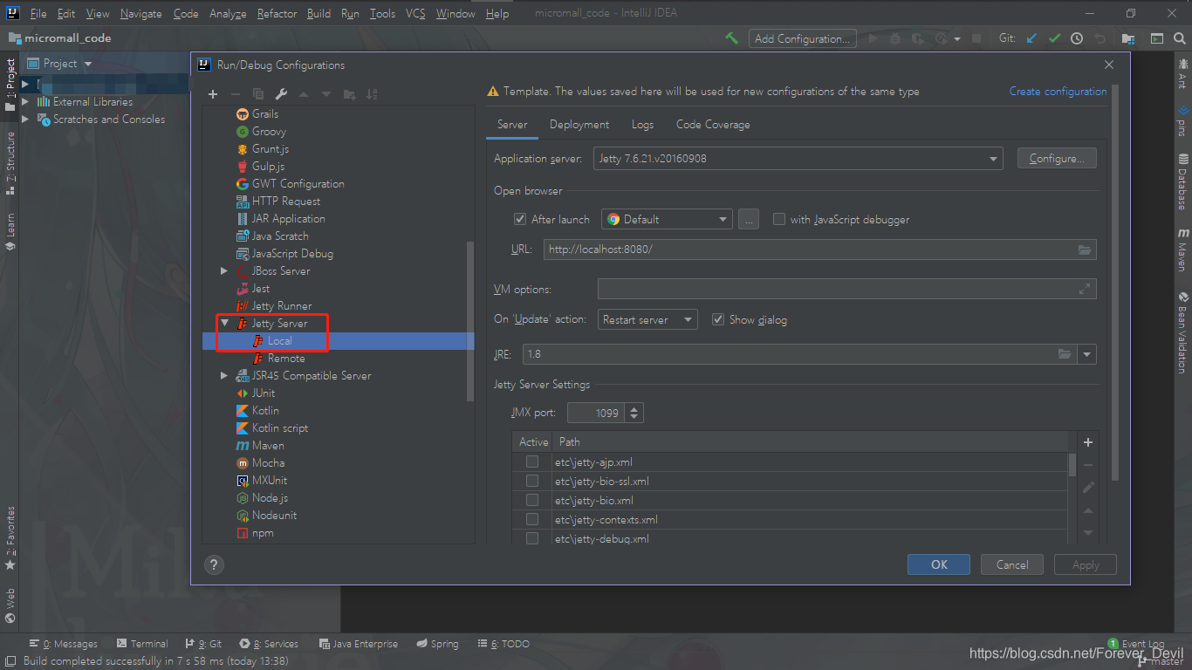Click the create new folder icon in dialog toolbar
Screen dimensions: 1192x670
pos(349,94)
